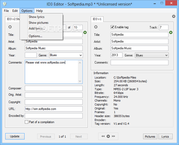Viewport: 179px width, 145px height.
Task: Open the Help menu
Action: [39, 11]
